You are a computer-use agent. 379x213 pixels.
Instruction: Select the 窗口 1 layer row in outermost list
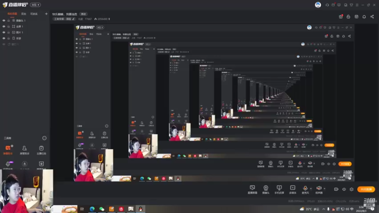click(x=25, y=44)
